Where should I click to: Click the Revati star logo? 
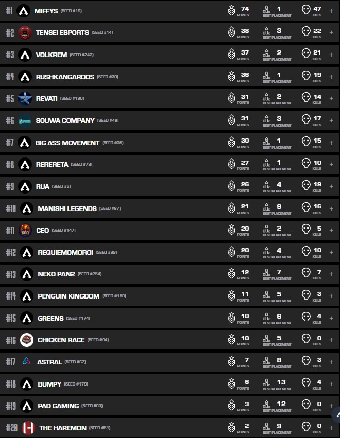pyautogui.click(x=25, y=98)
